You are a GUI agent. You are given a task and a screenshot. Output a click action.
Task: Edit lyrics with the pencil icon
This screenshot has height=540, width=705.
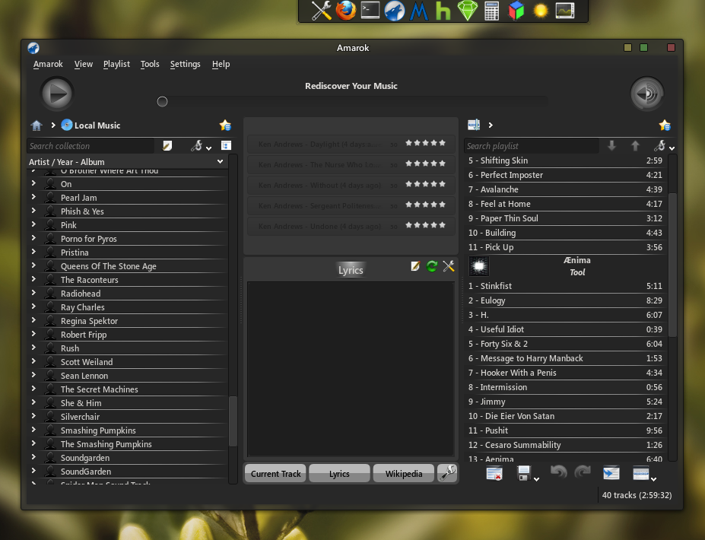415,266
